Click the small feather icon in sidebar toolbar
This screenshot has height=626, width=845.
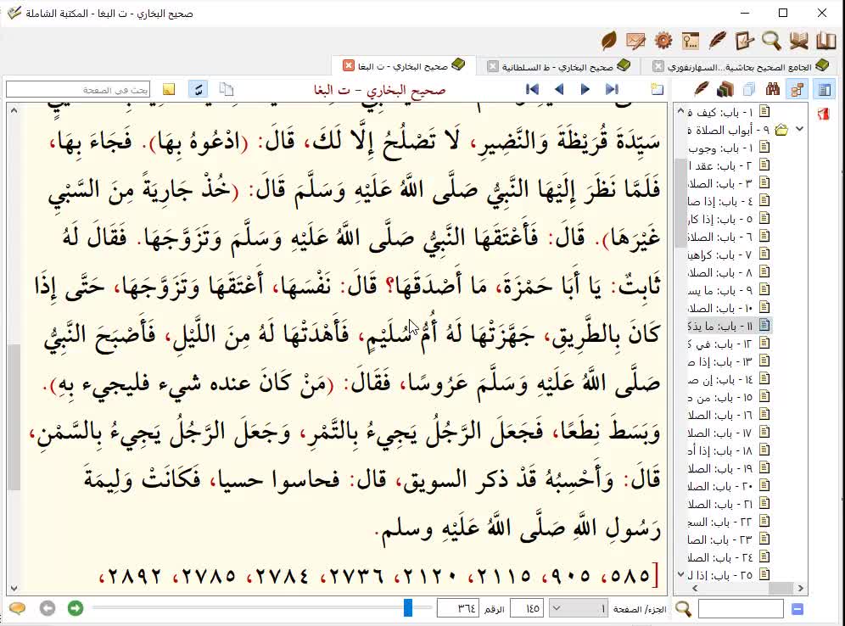click(702, 89)
